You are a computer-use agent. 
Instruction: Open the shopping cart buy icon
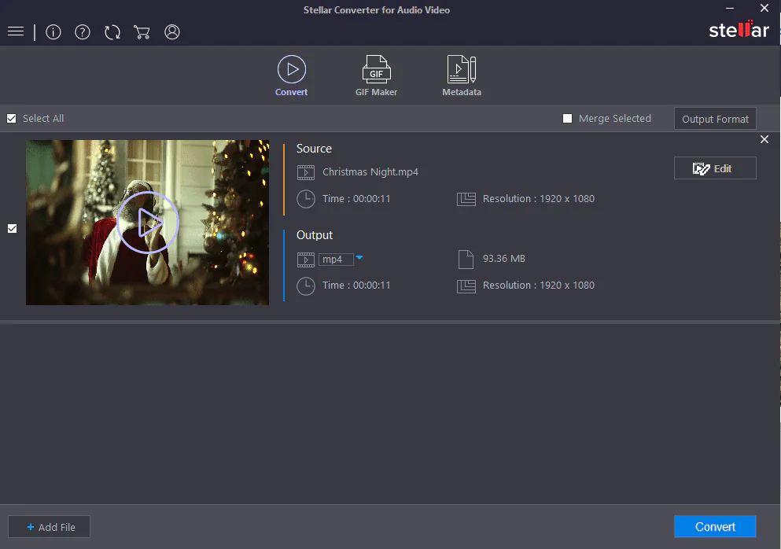click(x=142, y=32)
